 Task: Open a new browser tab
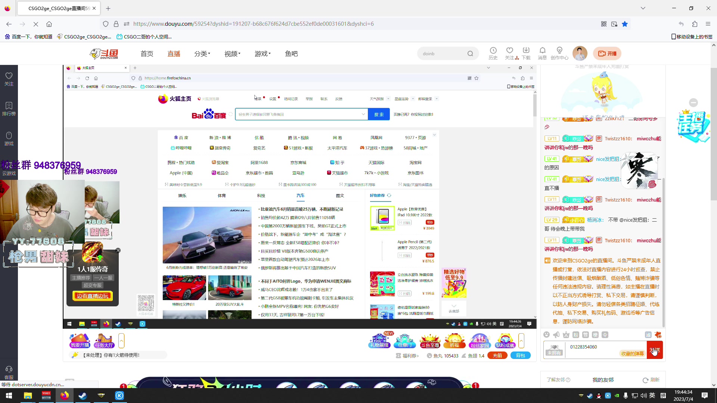click(108, 8)
